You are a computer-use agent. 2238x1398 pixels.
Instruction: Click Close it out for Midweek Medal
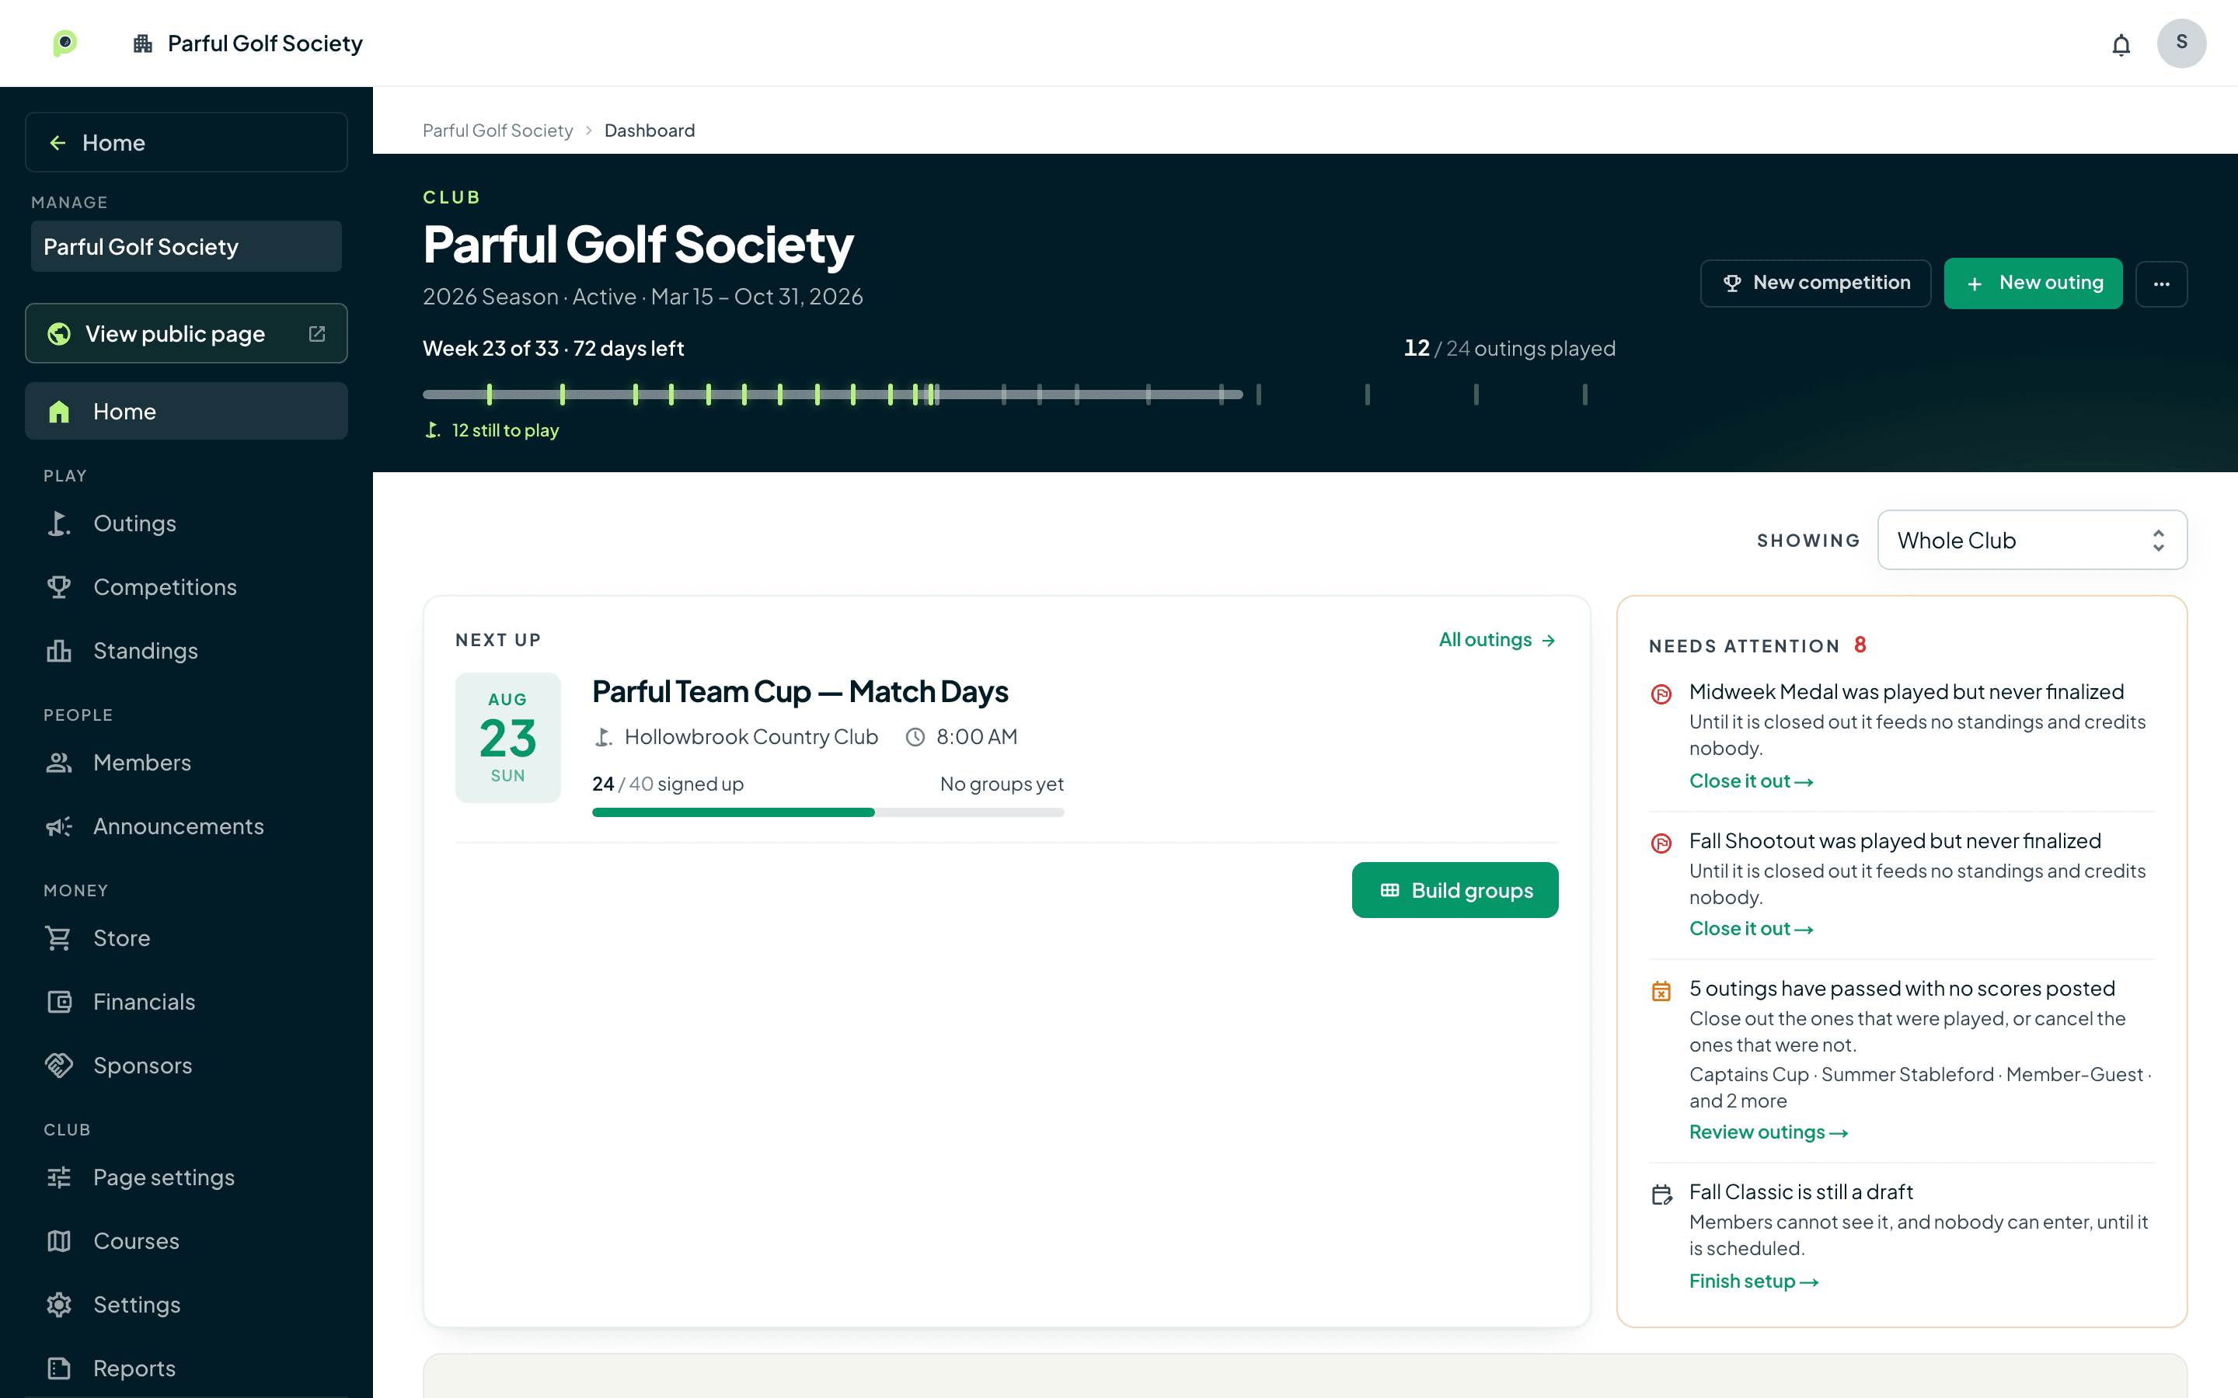[x=1751, y=781]
